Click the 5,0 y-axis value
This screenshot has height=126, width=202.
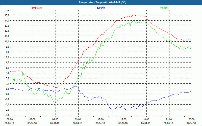point(8,68)
